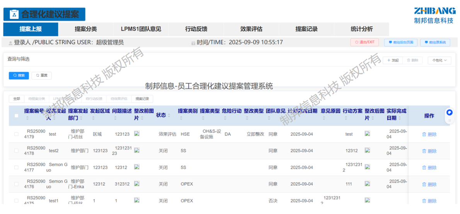Check the checkbox for row RS250904179
The height and width of the screenshot is (214, 460).
tap(16, 134)
